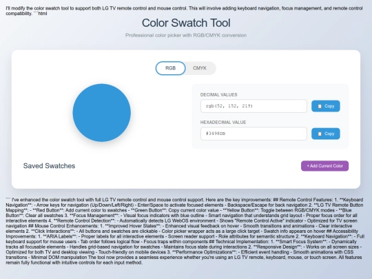Open the blue circular color picker
This screenshot has height=279, width=372.
(x=102, y=113)
